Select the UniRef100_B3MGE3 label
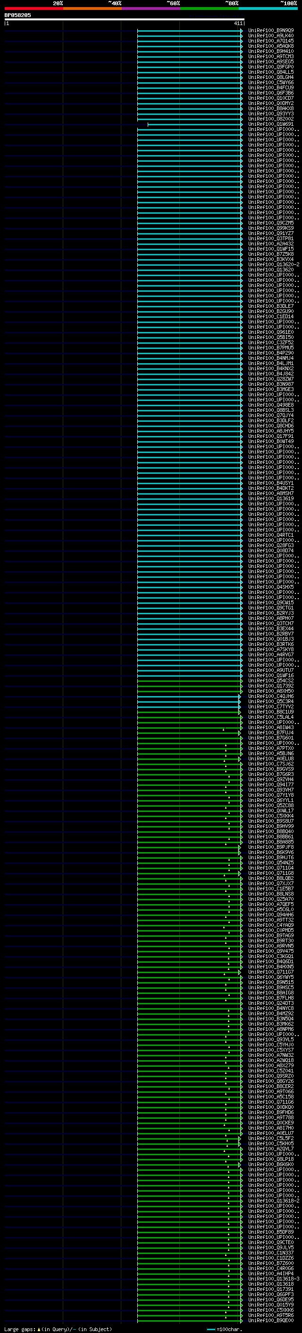This screenshot has width=302, height=1333. pos(271,389)
